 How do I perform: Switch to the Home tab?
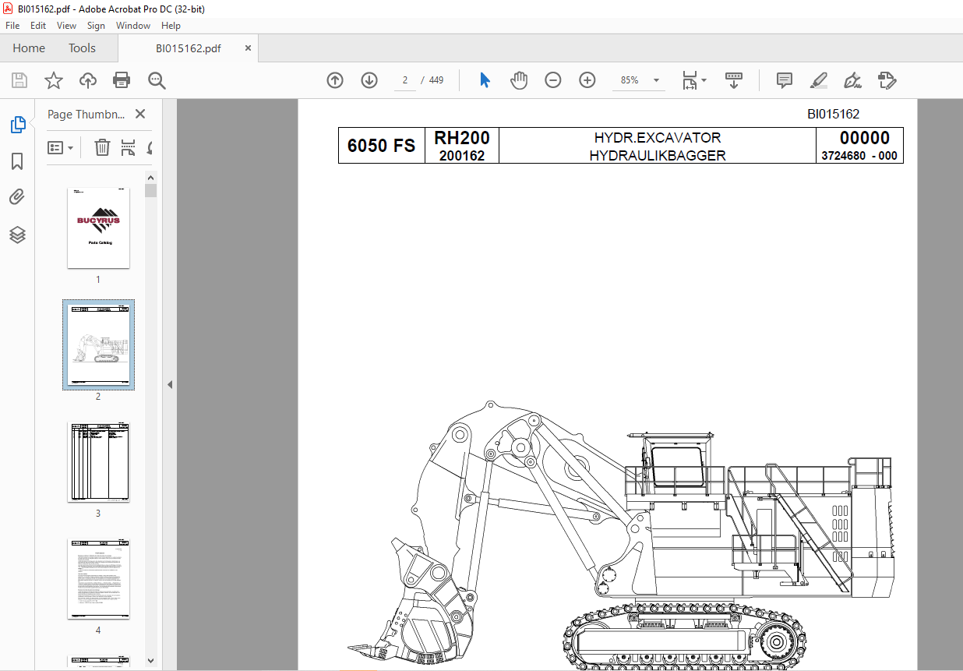(x=29, y=48)
